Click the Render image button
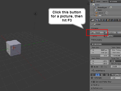The image size is (121, 91). click(x=97, y=32)
